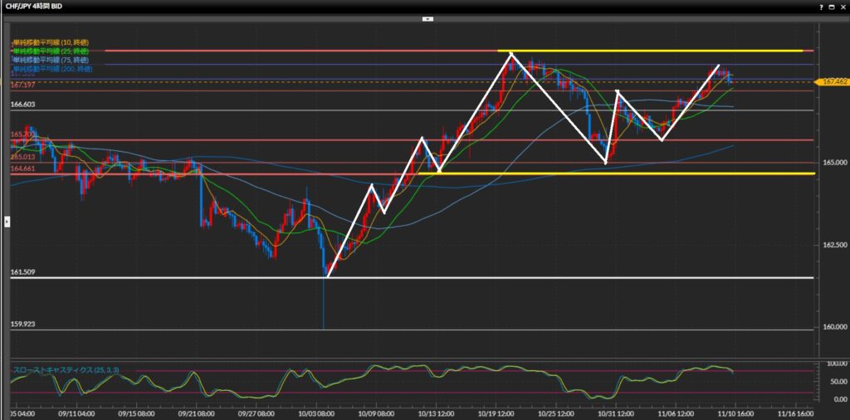Viewport: 850px width, 420px height.
Task: Select the 単純移動平均線 (200, 終値) indicator label
Action: pos(52,70)
